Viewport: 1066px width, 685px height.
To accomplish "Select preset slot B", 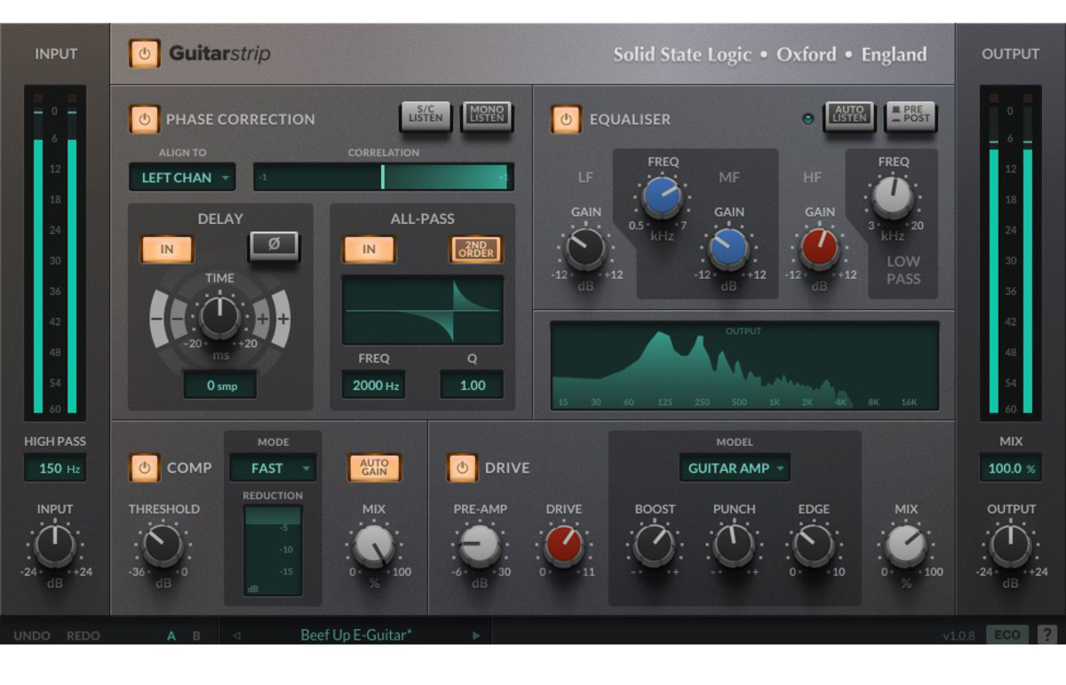I will tap(196, 636).
